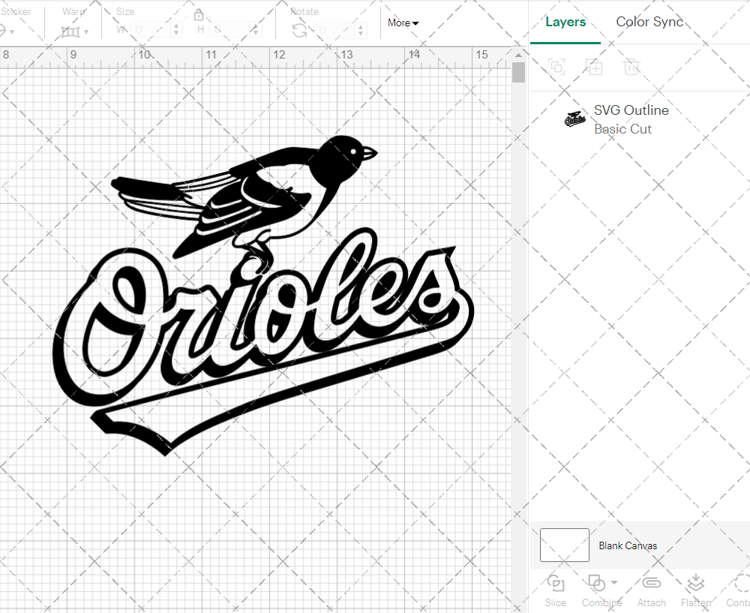Click the Contour tool icon

click(741, 584)
